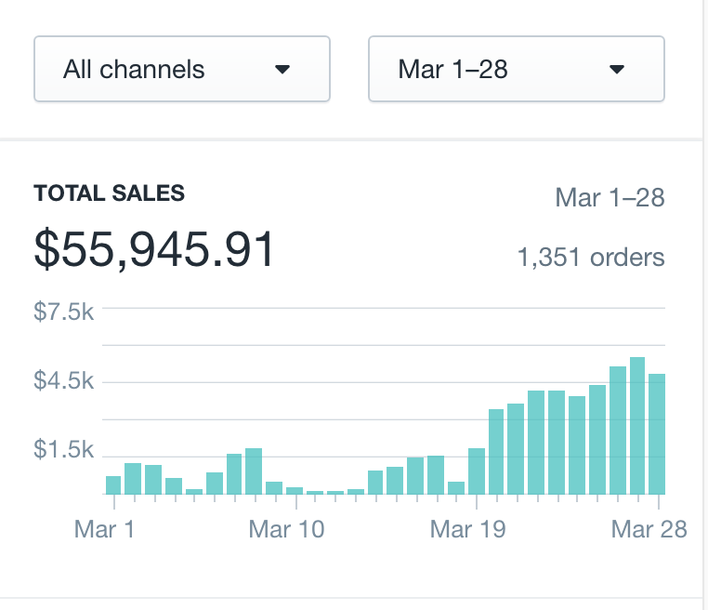Click the Mar 1 x-axis label

(104, 529)
